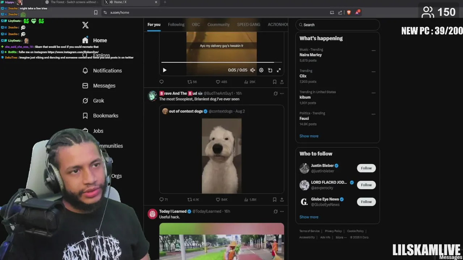The height and width of the screenshot is (260, 463).
Task: Open the out of context dogs quoted post
Action: tap(221, 149)
